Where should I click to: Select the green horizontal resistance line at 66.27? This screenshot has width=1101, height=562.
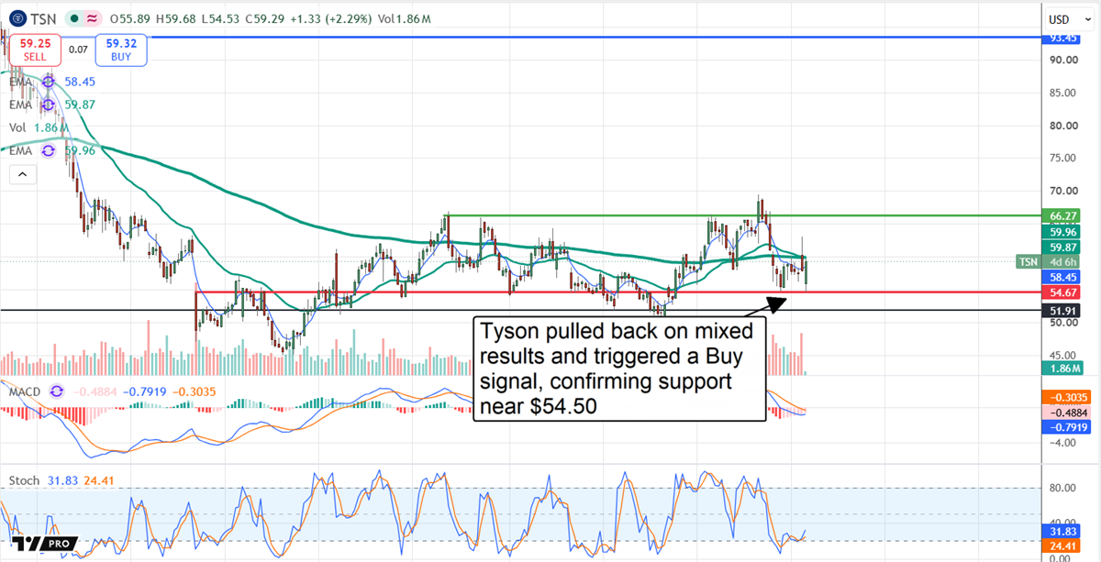tap(743, 215)
